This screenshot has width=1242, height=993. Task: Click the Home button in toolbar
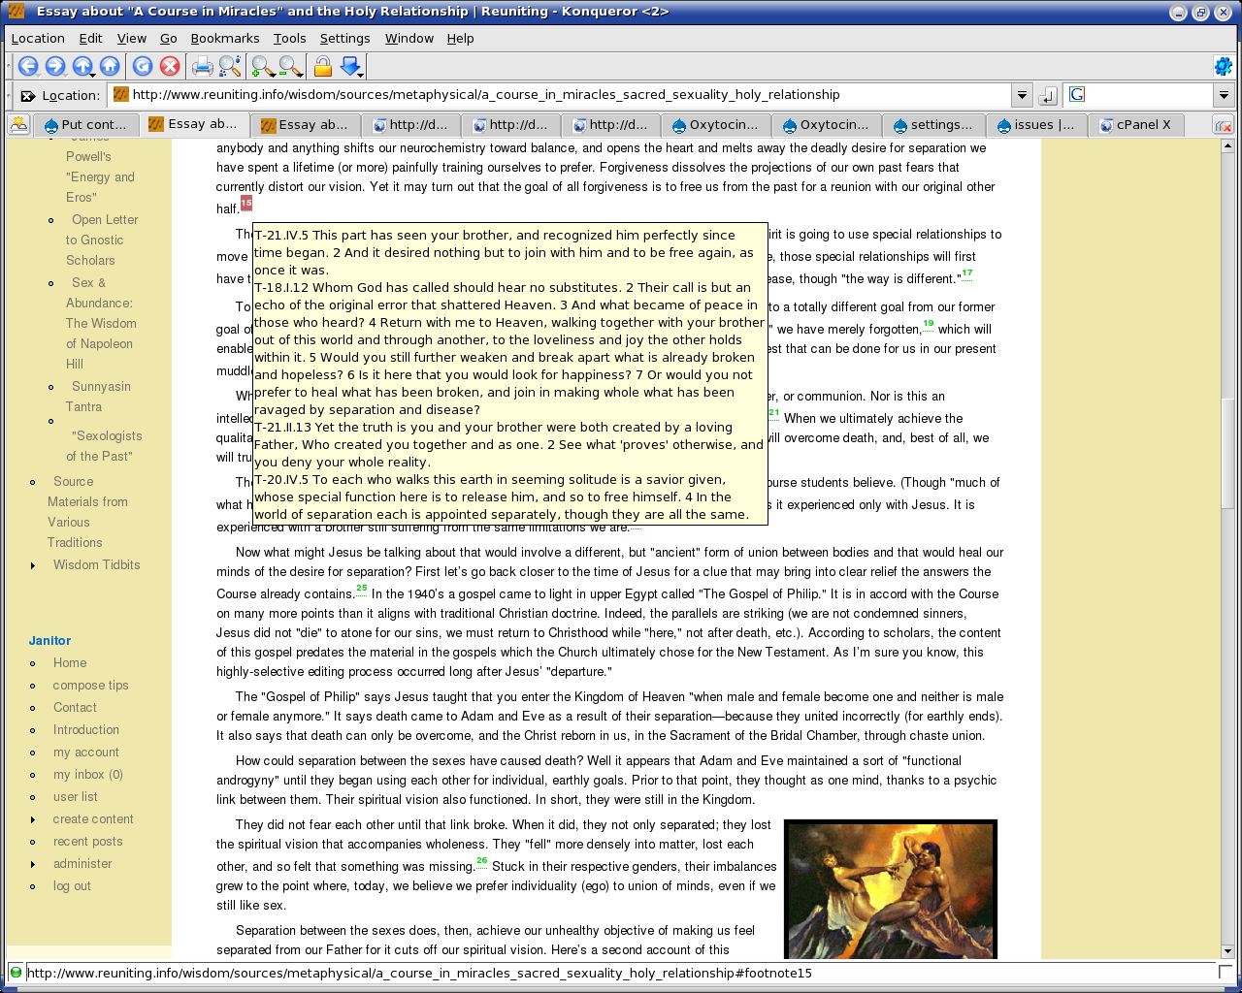point(110,66)
